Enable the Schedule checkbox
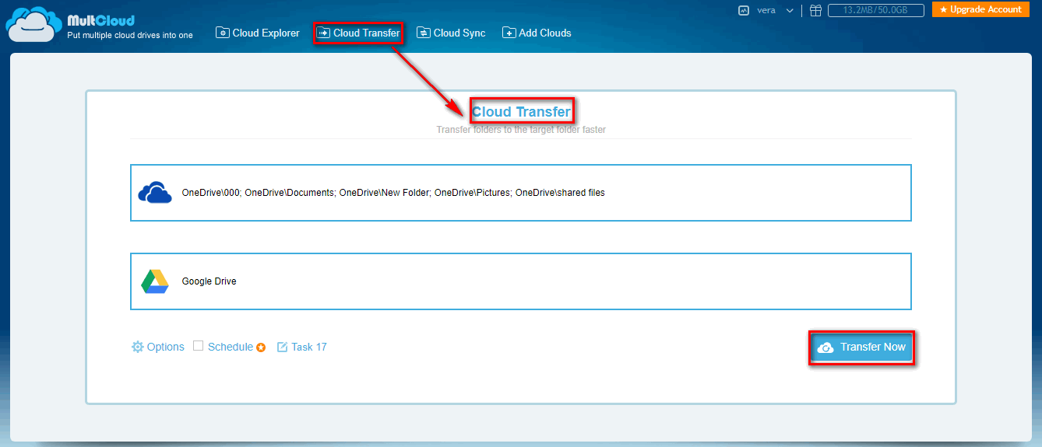 pyautogui.click(x=199, y=346)
